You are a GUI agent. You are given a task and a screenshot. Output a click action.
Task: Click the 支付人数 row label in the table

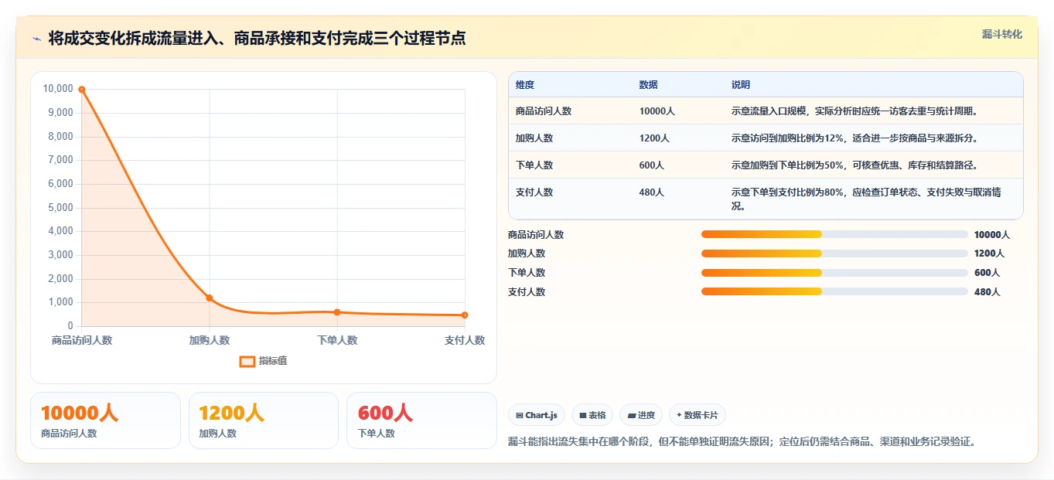coord(534,192)
